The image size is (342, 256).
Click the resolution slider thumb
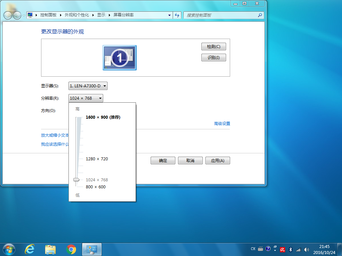(x=76, y=180)
